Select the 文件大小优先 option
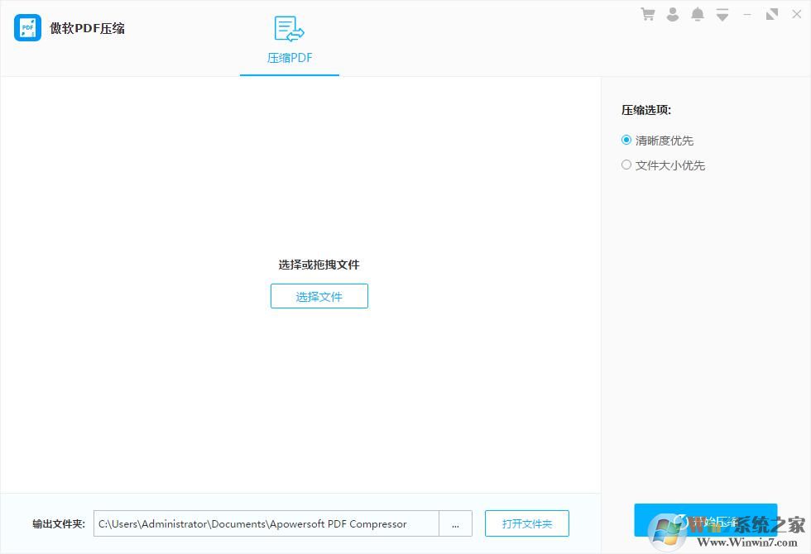The height and width of the screenshot is (554, 811). click(626, 165)
